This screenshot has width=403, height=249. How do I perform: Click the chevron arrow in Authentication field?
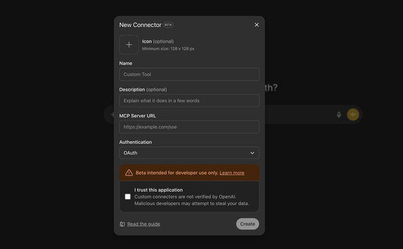253,153
